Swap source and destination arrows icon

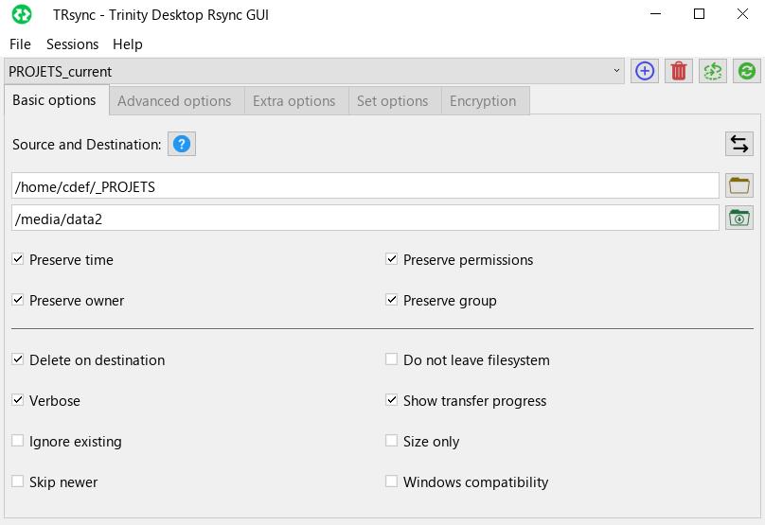[x=739, y=144]
